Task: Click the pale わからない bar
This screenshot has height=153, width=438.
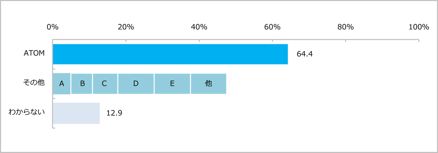Action: (76, 113)
